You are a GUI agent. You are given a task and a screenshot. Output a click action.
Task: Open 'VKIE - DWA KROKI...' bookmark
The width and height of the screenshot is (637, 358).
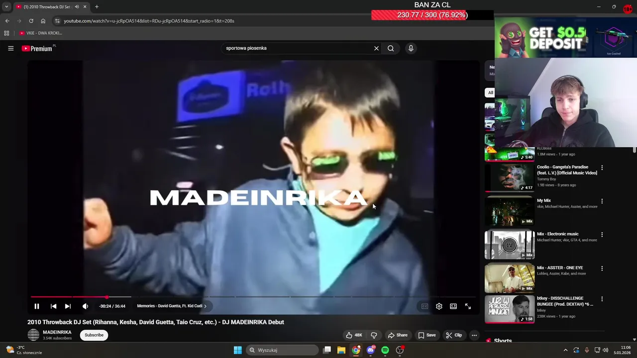[40, 33]
